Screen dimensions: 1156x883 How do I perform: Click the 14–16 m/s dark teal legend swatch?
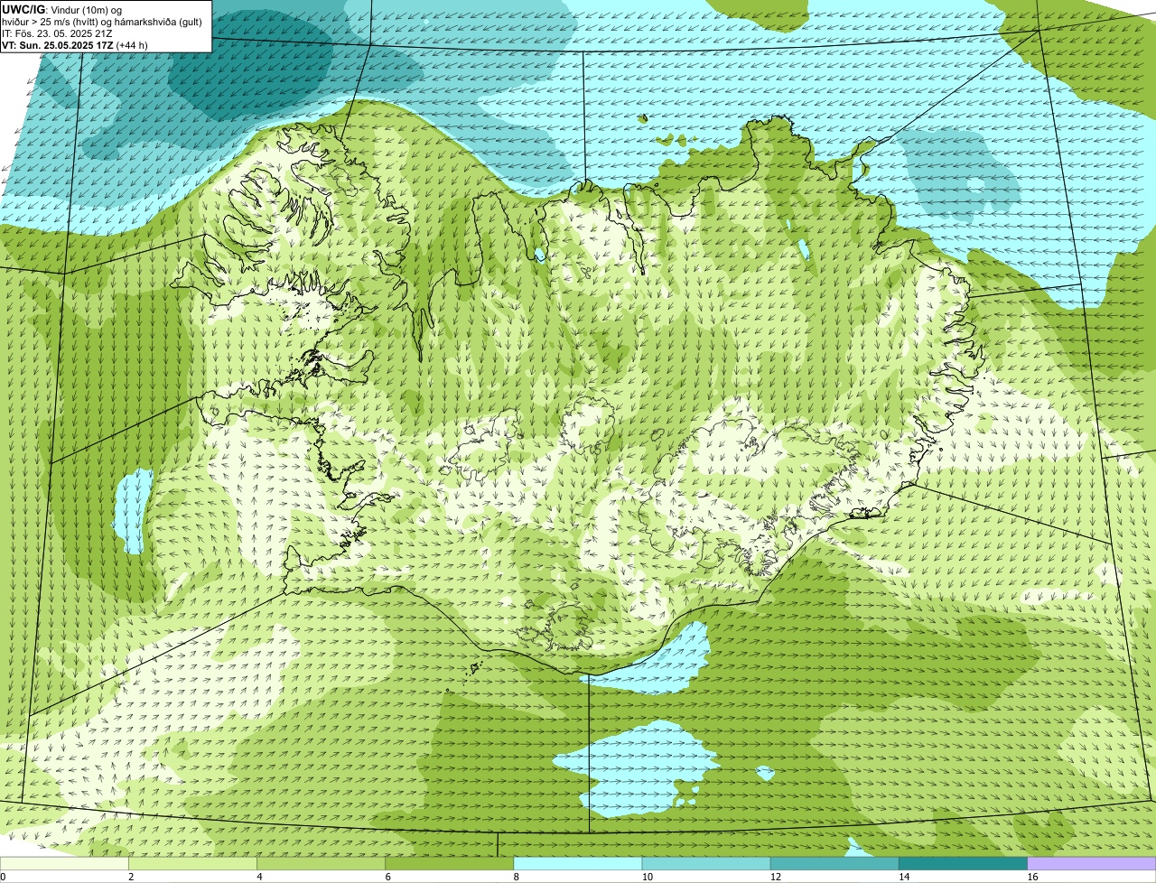pos(963,864)
